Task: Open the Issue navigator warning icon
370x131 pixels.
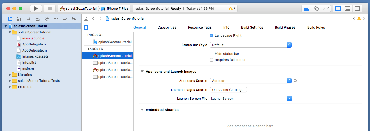Action: point(37,18)
